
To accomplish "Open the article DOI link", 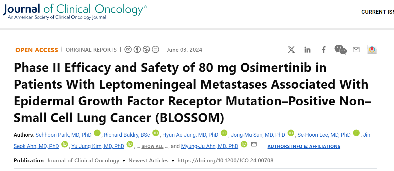I will [225, 161].
